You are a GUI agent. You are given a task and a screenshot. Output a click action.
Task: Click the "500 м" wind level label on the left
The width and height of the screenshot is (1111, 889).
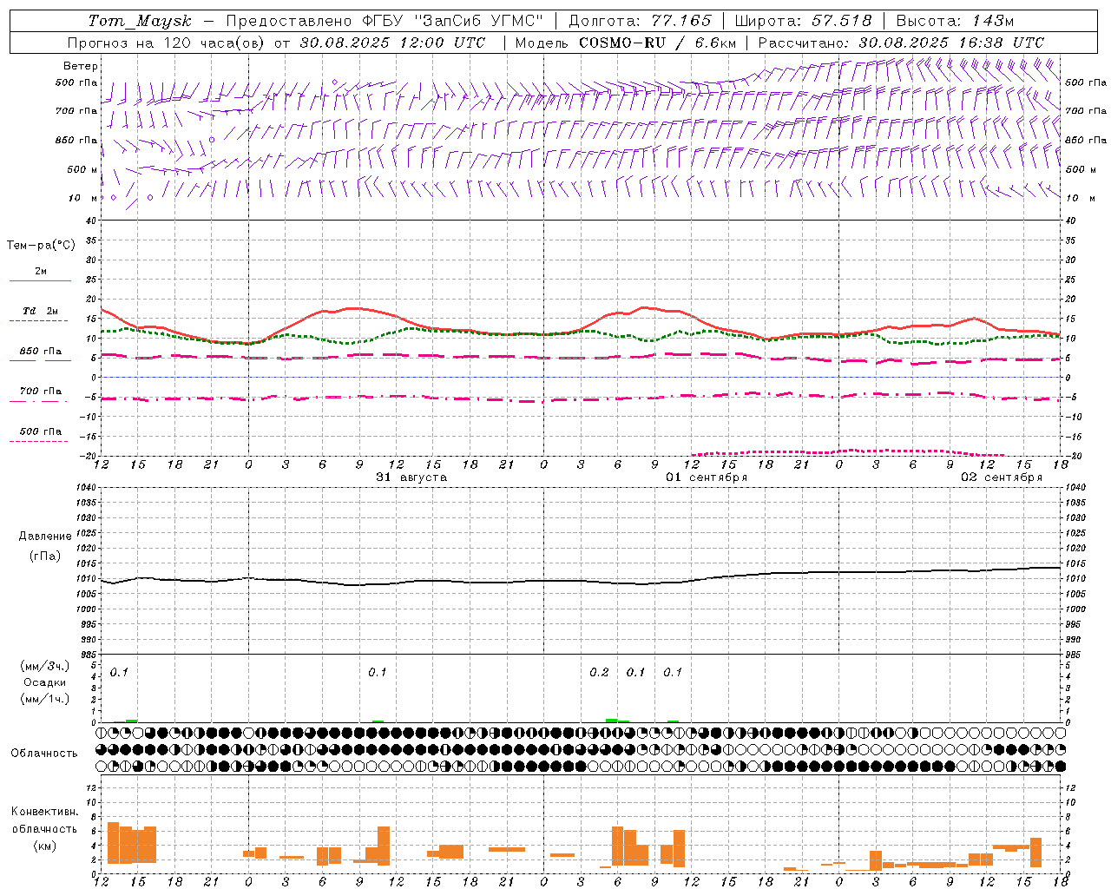82,169
